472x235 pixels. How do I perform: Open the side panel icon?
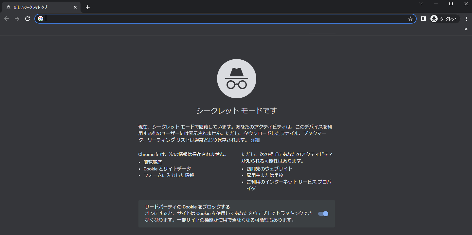[423, 19]
